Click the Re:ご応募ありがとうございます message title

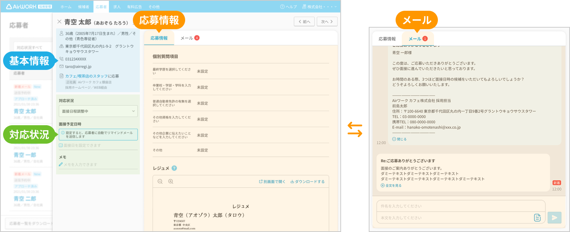(x=408, y=161)
